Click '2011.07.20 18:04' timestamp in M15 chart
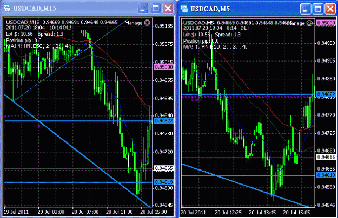338x218 pixels. point(25,28)
